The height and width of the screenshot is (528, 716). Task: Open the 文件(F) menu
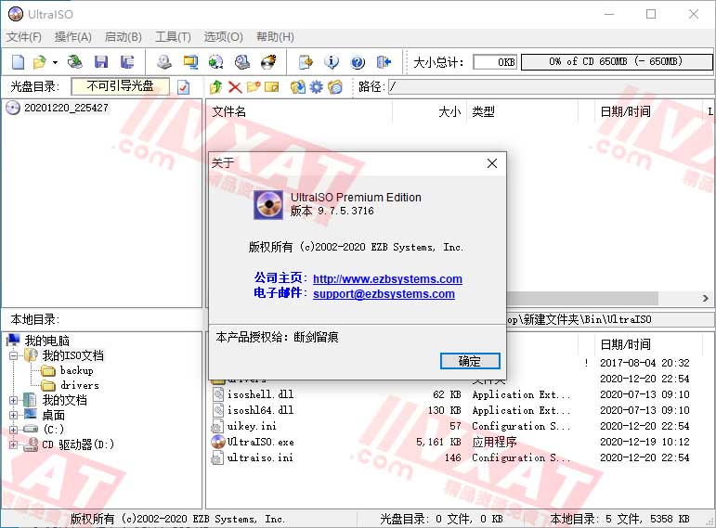coord(24,37)
